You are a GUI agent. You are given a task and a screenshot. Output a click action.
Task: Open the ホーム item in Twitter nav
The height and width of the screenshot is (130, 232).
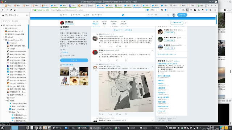tap(64, 15)
